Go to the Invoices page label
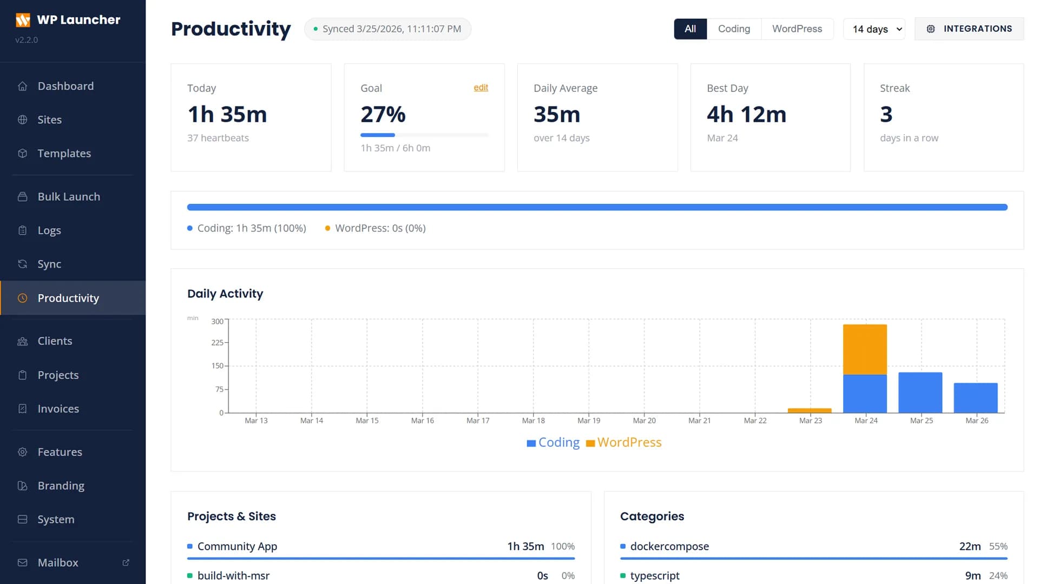This screenshot has height=584, width=1039. [x=58, y=409]
